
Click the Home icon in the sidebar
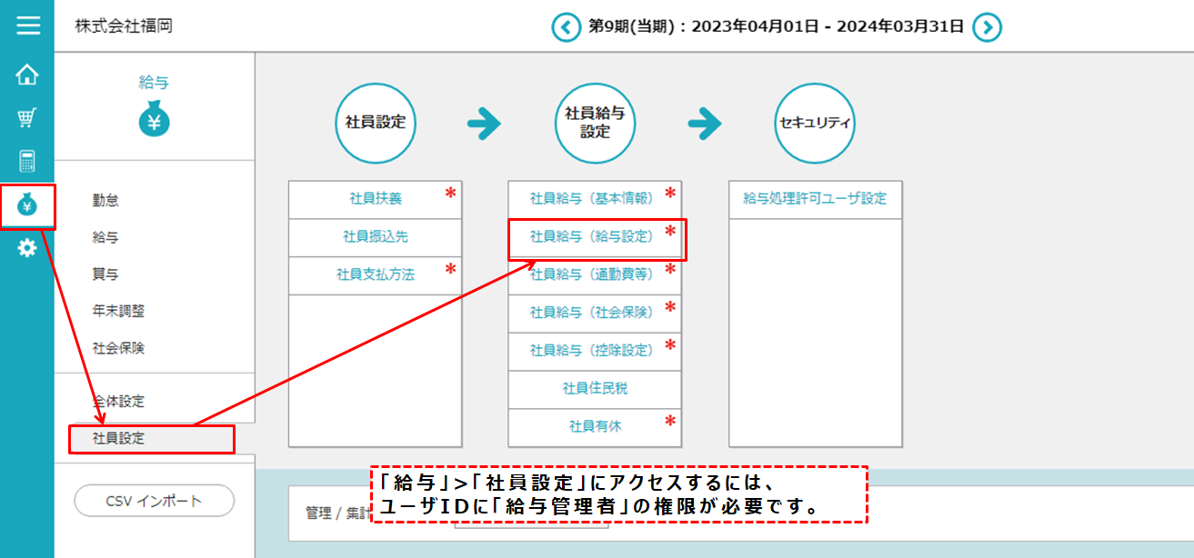pos(27,77)
